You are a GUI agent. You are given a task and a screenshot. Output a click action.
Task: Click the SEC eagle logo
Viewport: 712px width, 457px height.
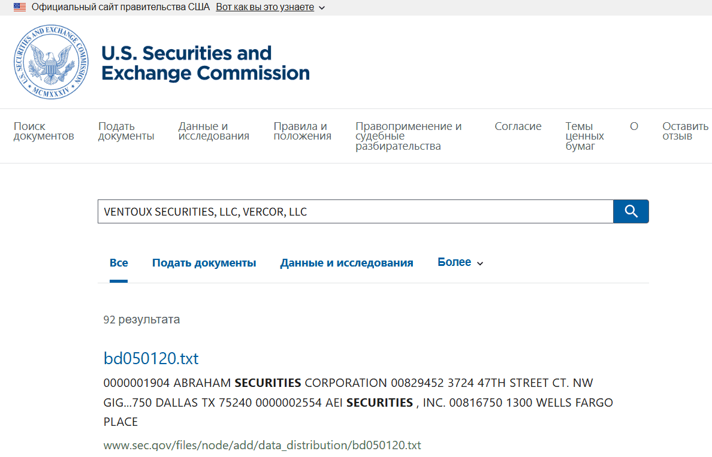click(x=50, y=62)
